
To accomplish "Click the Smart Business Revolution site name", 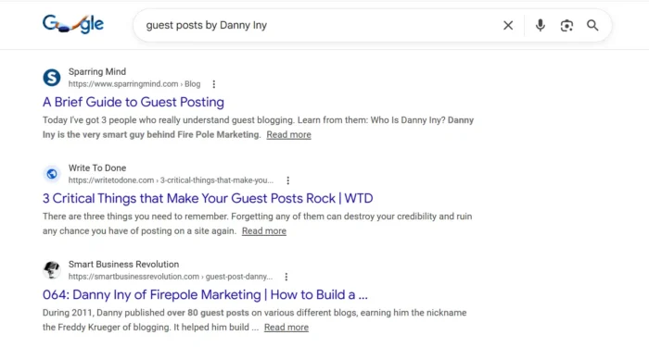I will coord(123,264).
